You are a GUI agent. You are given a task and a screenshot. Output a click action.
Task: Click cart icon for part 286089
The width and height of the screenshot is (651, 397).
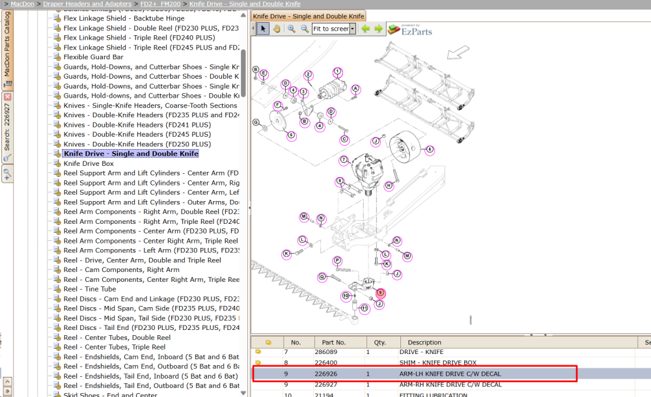click(258, 352)
